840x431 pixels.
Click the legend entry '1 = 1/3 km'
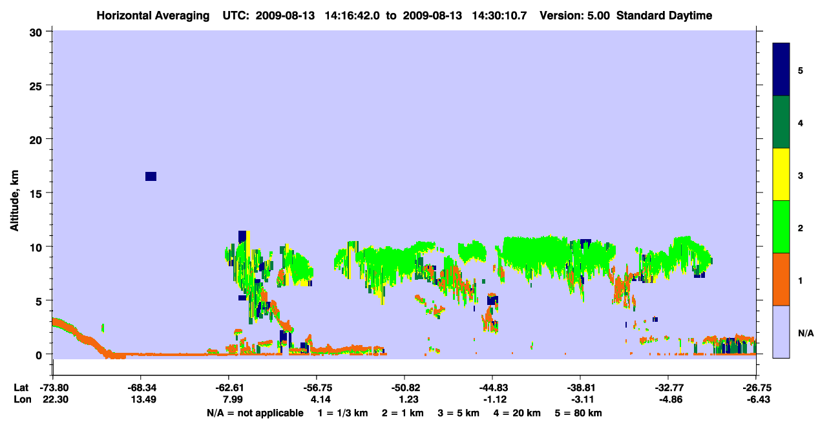344,413
